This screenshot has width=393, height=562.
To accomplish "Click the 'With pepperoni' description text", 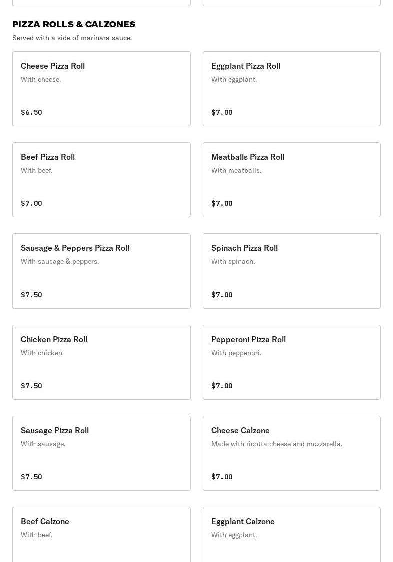I will (x=236, y=353).
